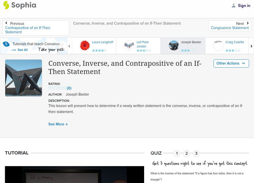Screen dimensions: 254x183
Task: Open the Congruence Statement tutorial link
Action: (230, 28)
